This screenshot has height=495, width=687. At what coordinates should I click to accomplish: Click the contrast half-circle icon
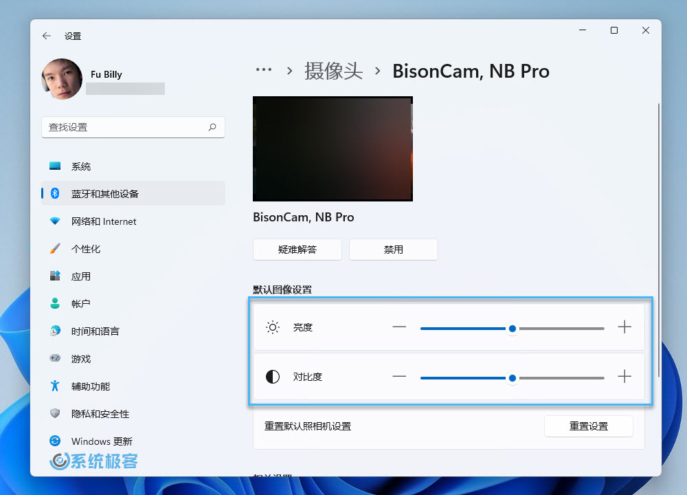point(273,377)
